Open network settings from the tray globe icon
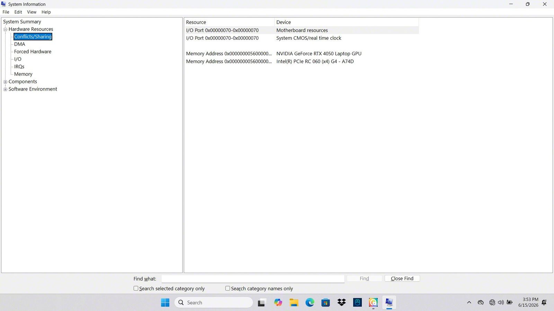 (x=492, y=303)
